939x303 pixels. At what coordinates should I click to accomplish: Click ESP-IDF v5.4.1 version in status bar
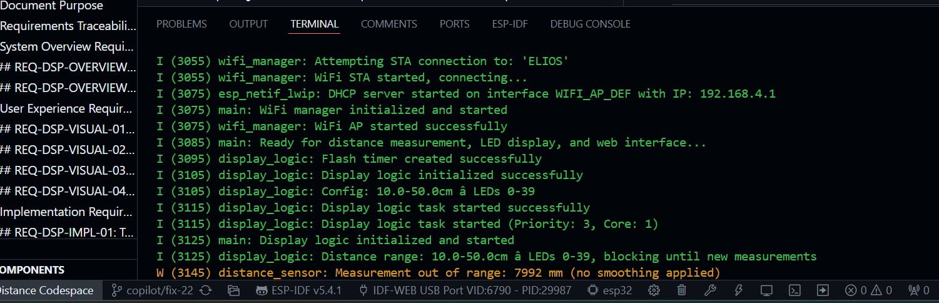(298, 290)
